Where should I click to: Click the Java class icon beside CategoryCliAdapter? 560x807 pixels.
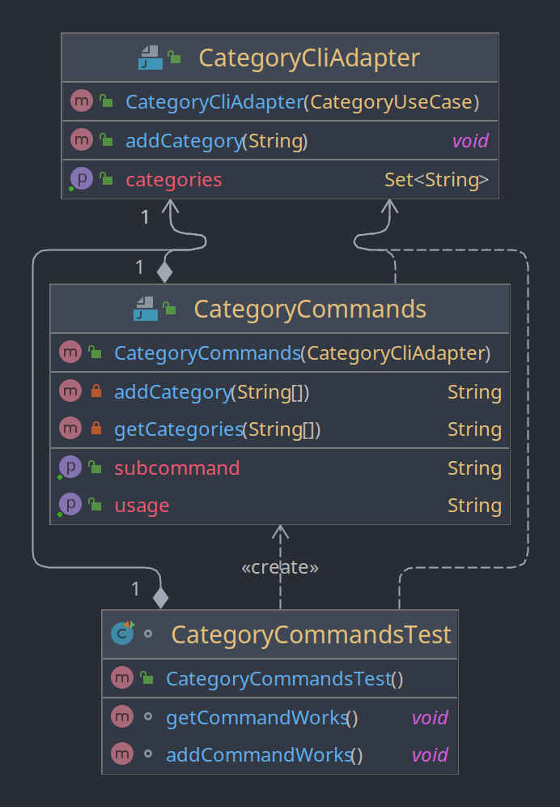click(x=151, y=58)
